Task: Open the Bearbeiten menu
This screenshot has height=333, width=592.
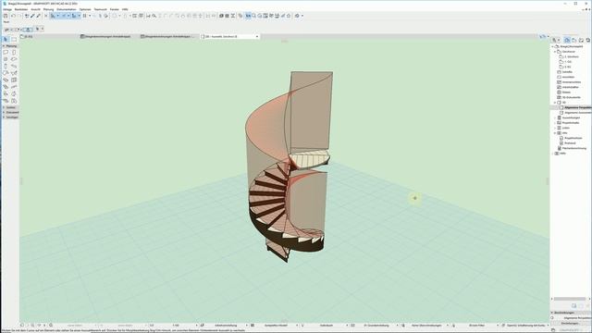Action: point(21,9)
